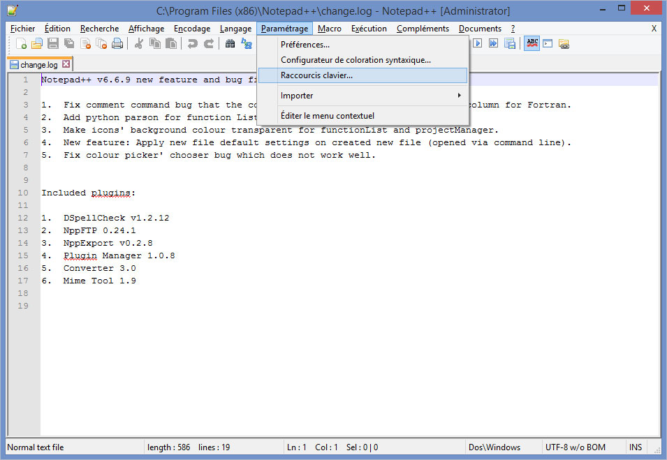Screen dimensions: 667x460
Task: Open the ? help menu
Action: tap(513, 29)
